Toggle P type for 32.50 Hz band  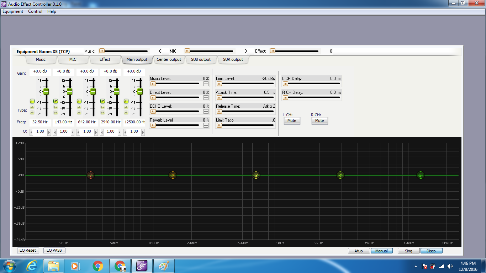coord(32,101)
